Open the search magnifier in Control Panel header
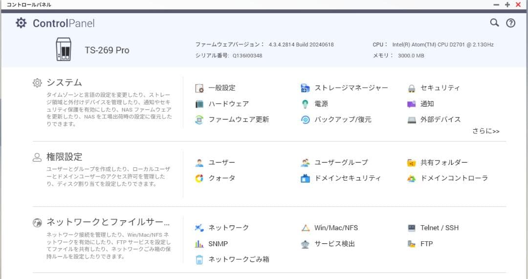The height and width of the screenshot is (279, 528). coord(494,23)
